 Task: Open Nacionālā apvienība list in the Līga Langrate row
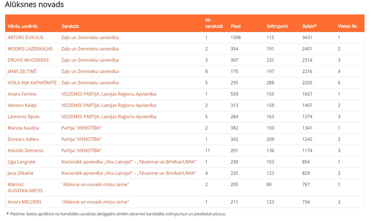click(x=129, y=162)
